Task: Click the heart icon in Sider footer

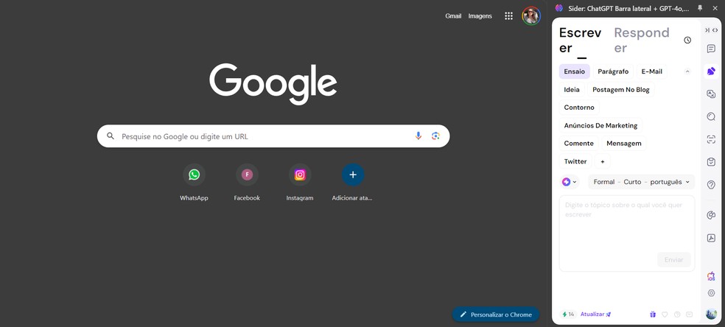Action: click(665, 314)
